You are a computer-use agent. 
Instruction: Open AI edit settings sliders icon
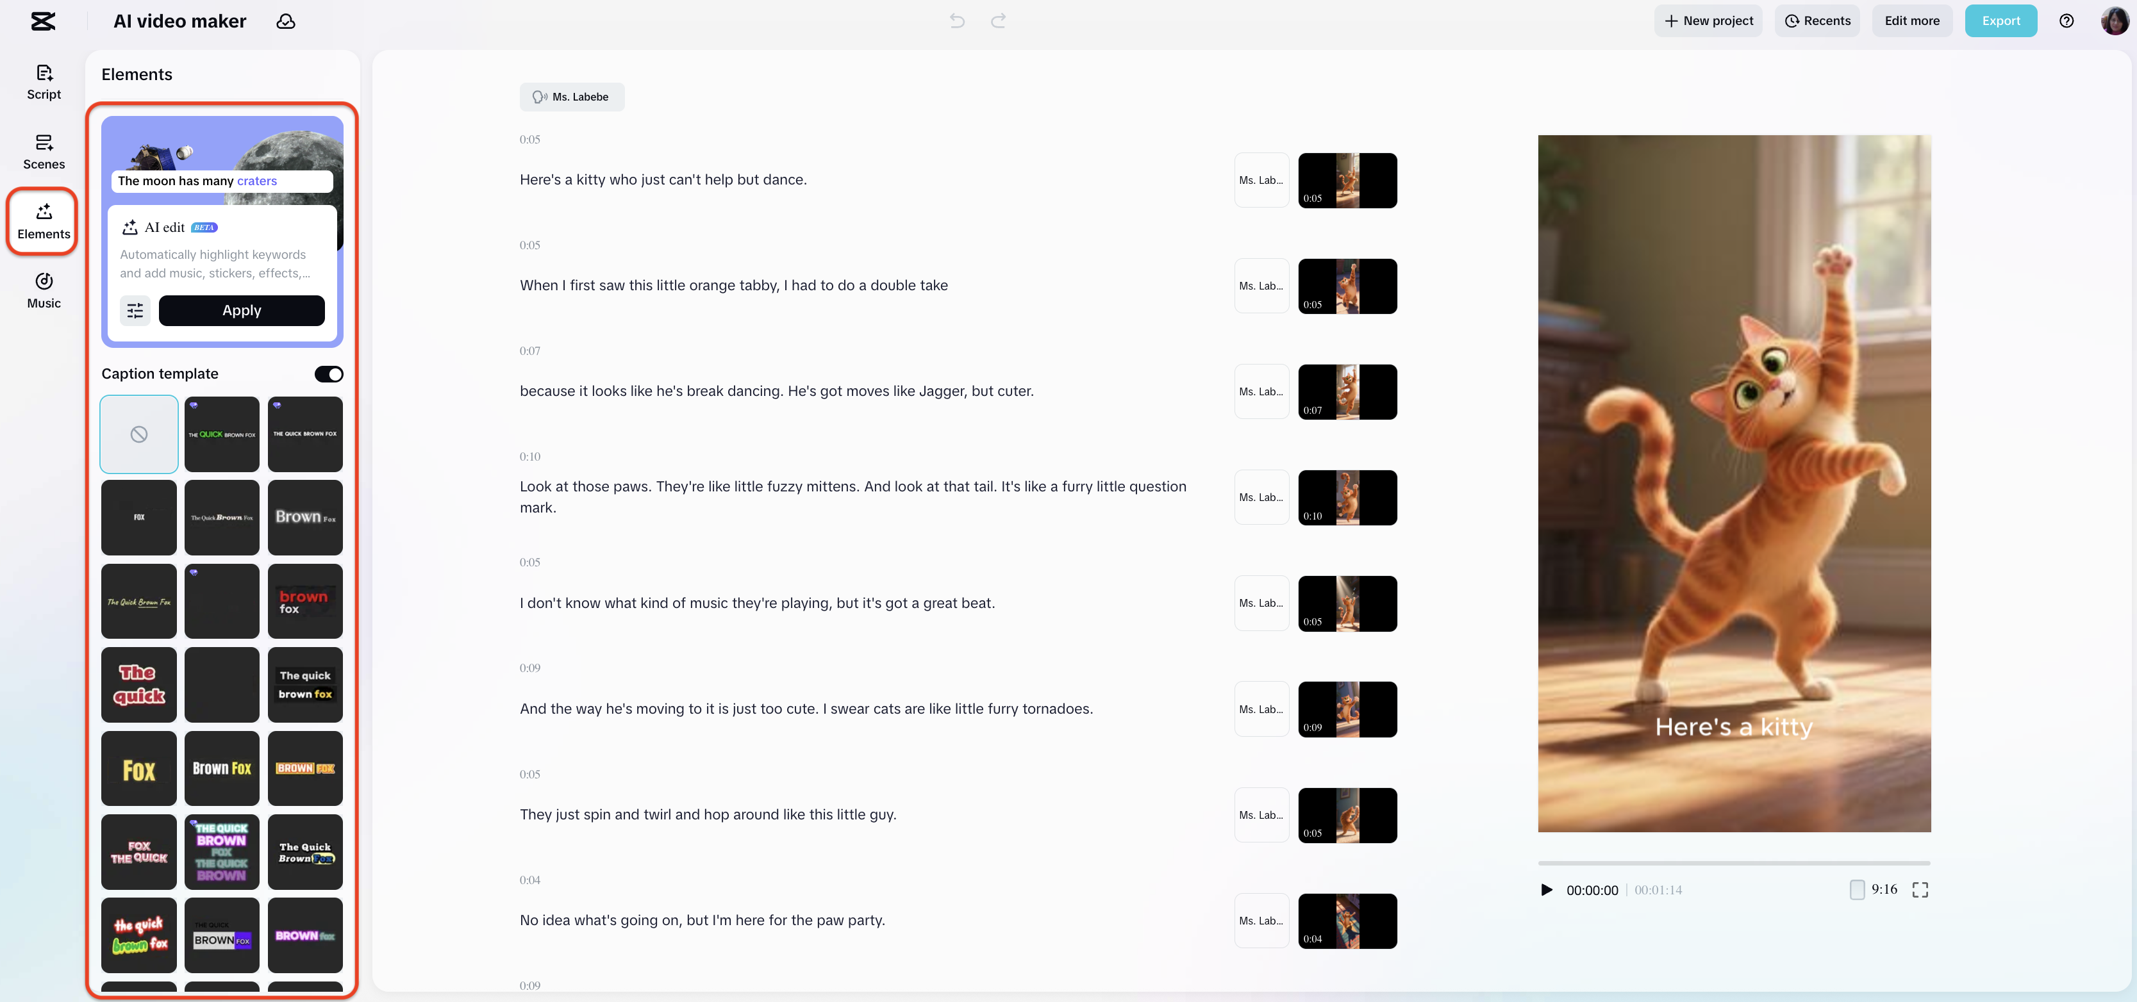(x=135, y=310)
